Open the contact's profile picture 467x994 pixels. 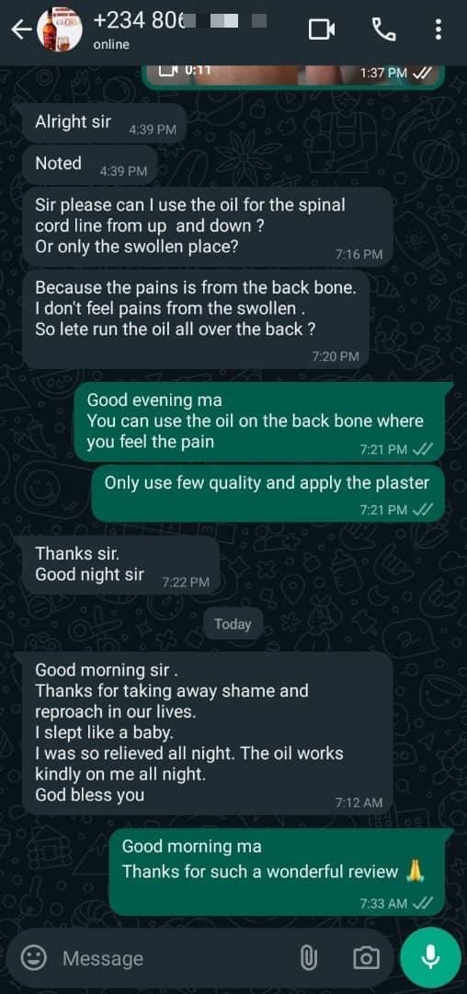click(x=60, y=29)
